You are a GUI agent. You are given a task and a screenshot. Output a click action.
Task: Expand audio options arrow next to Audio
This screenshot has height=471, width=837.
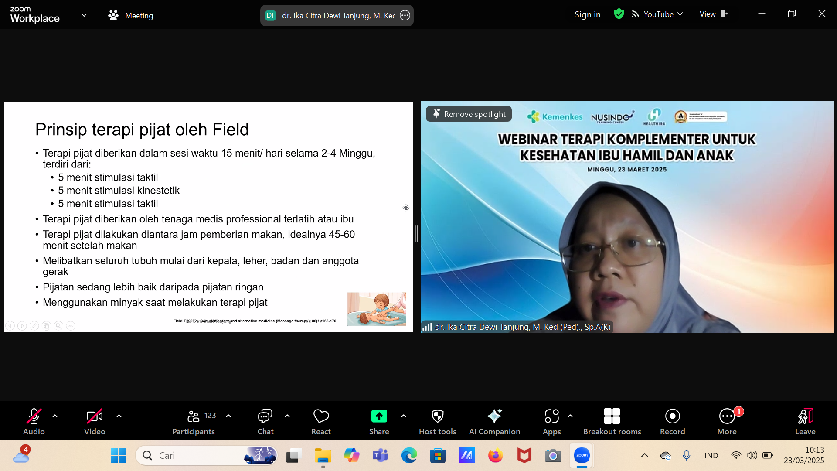click(55, 416)
